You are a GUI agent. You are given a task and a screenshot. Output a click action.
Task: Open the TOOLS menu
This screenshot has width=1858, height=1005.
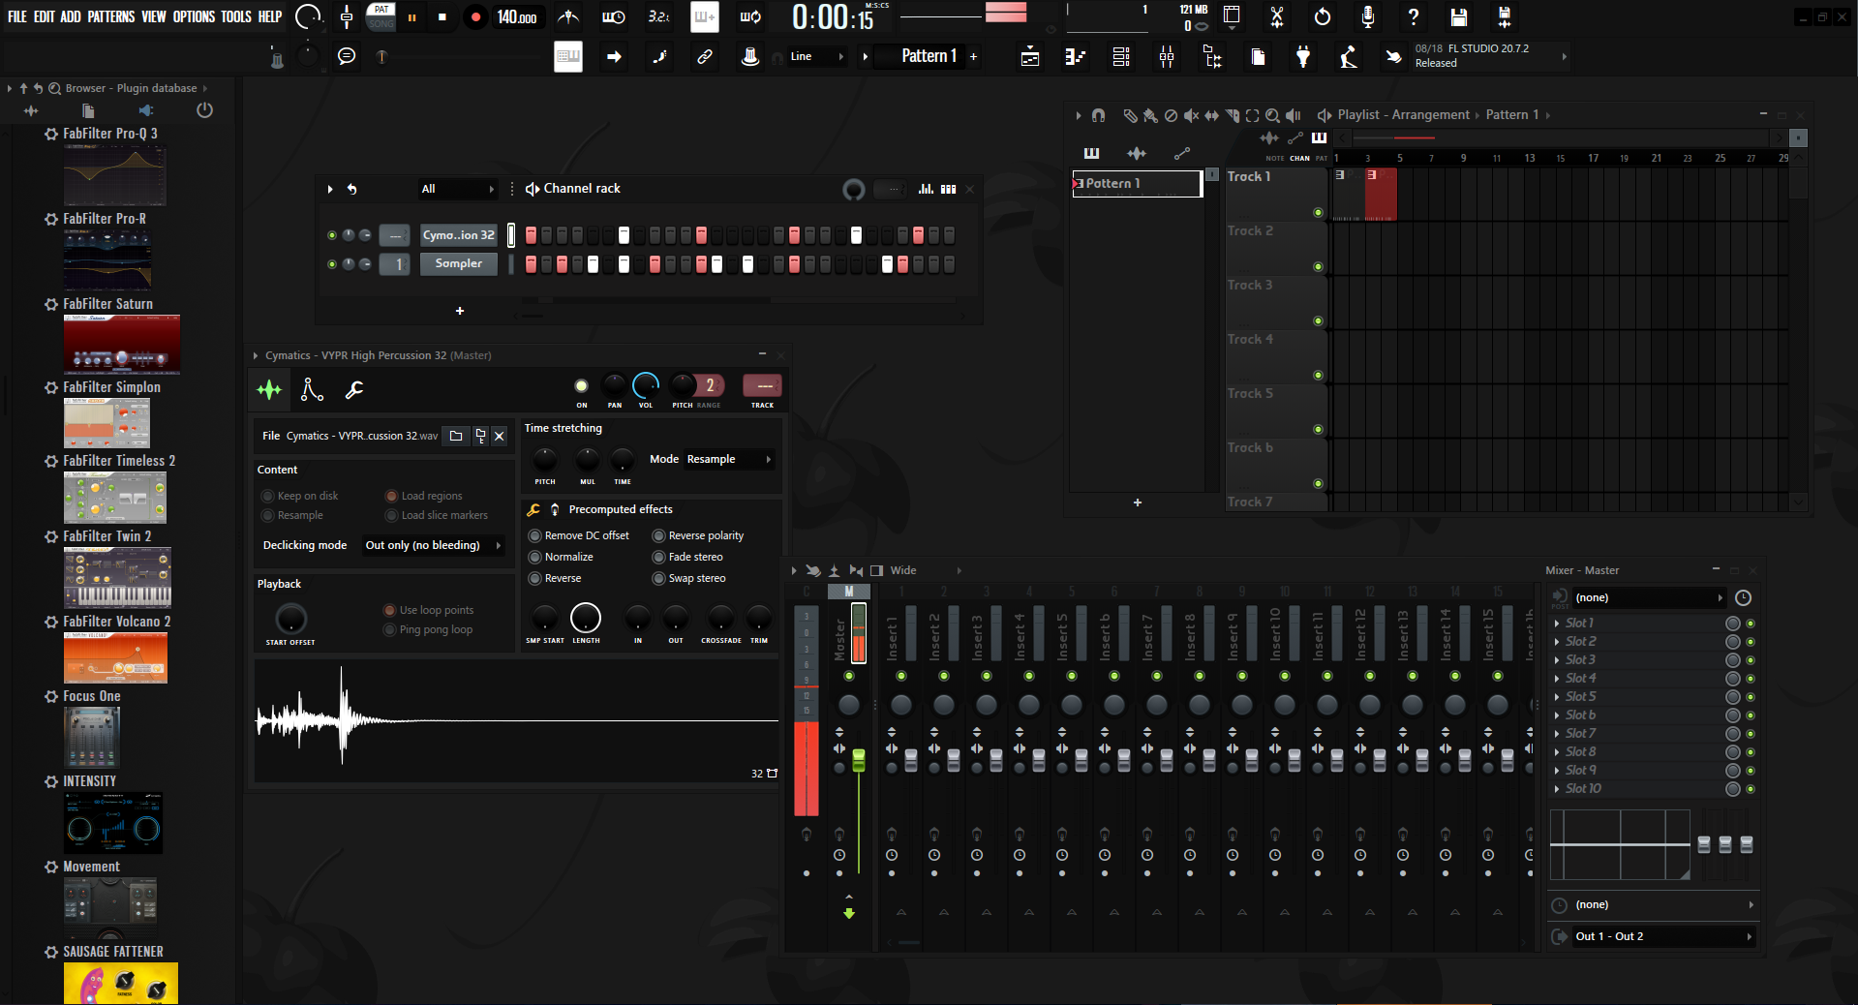(x=236, y=16)
